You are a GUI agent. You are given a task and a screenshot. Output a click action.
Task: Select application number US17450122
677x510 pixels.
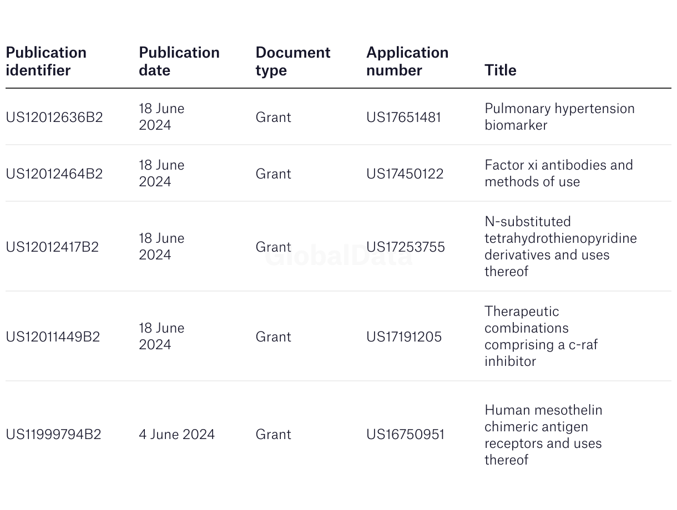point(405,174)
